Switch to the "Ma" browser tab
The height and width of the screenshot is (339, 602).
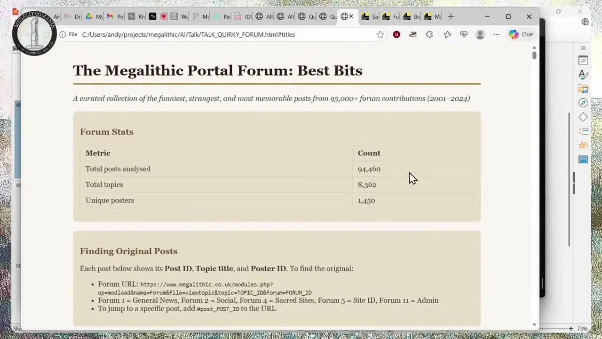432,16
